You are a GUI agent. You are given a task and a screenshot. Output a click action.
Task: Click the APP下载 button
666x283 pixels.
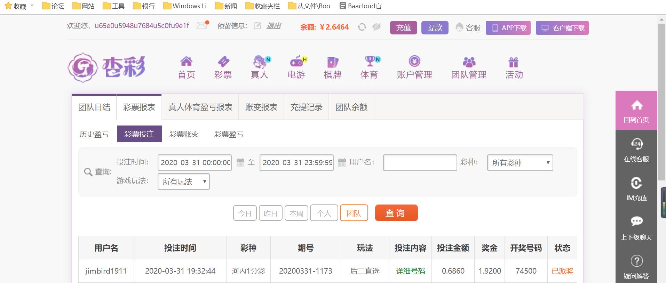coord(508,28)
